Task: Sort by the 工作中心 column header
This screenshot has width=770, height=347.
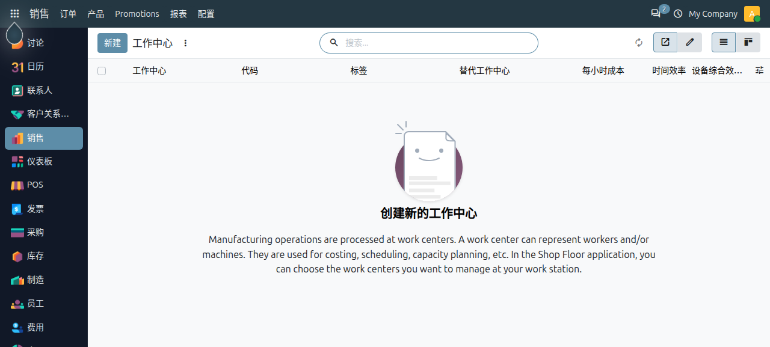Action: [x=150, y=71]
